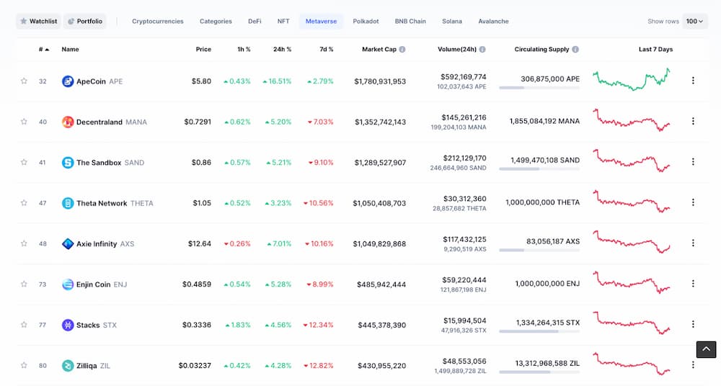Open more options for Theta Network row
721x386 pixels.
pyautogui.click(x=692, y=202)
